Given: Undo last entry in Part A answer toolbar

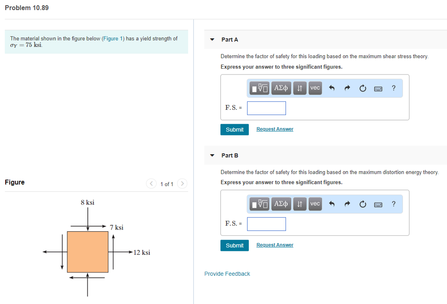Looking at the screenshot, I should click(331, 88).
